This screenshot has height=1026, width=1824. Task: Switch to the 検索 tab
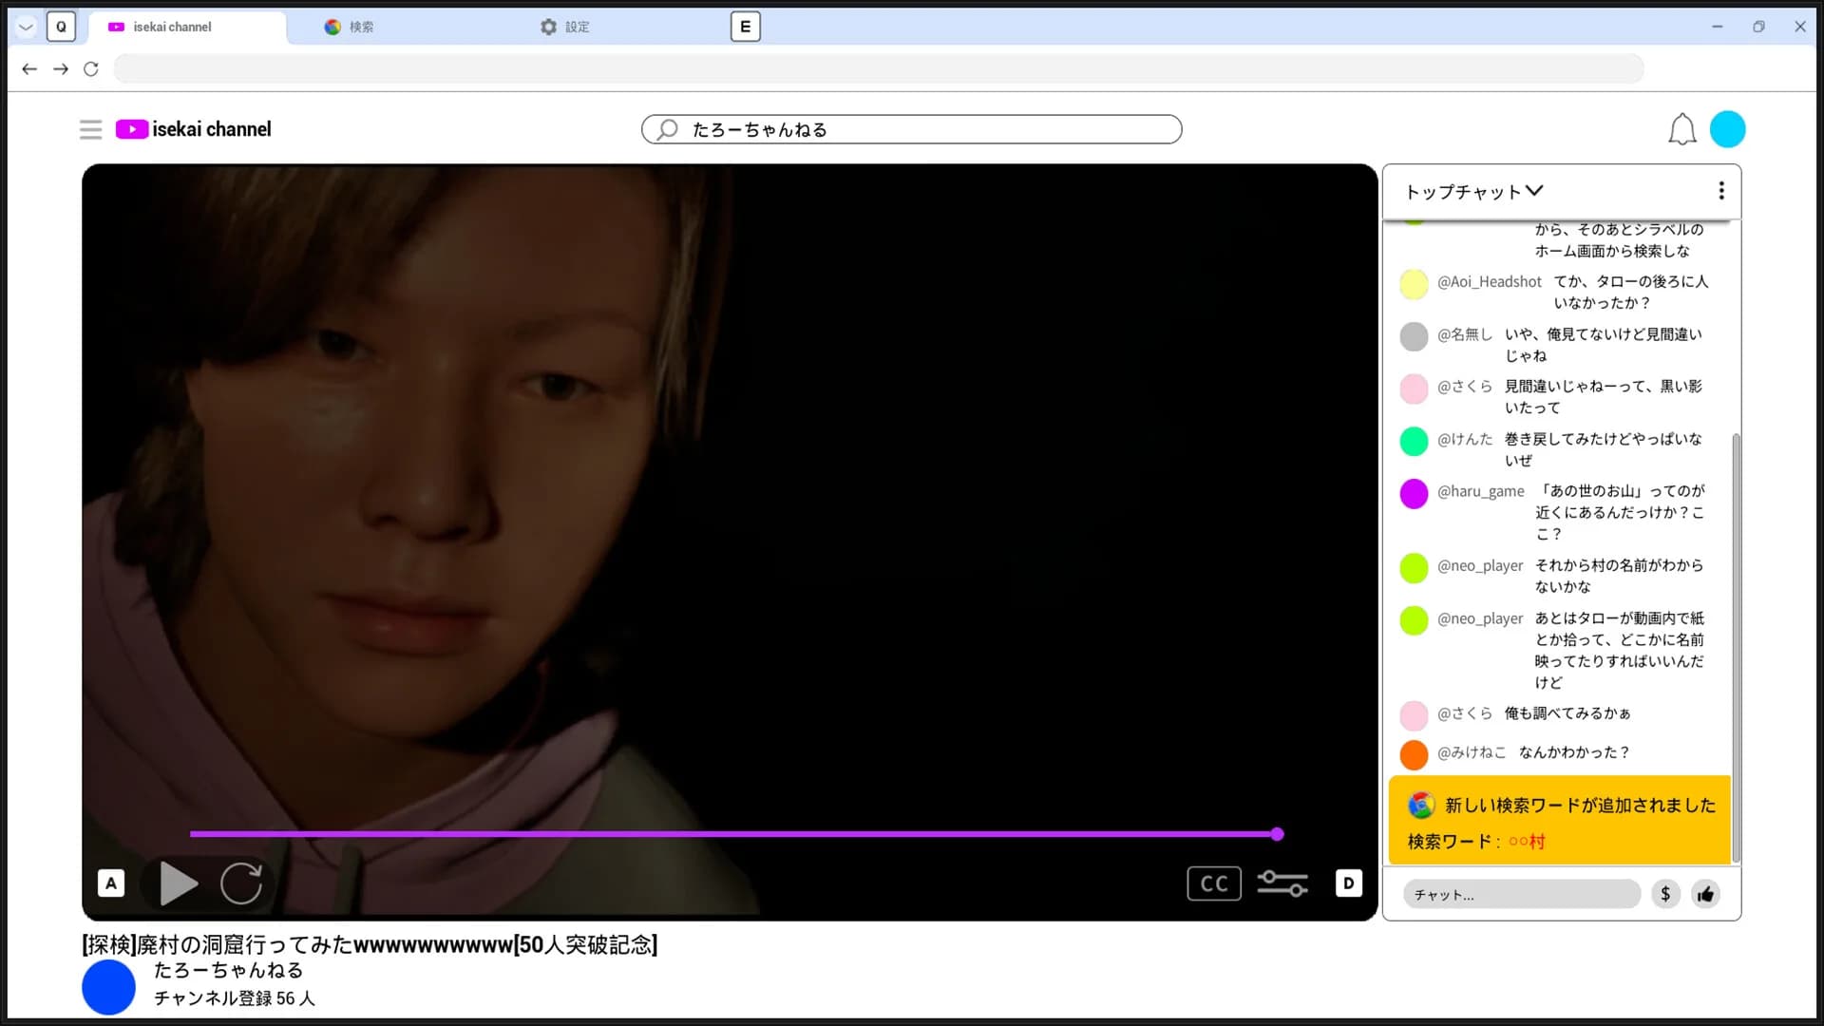pos(349,27)
